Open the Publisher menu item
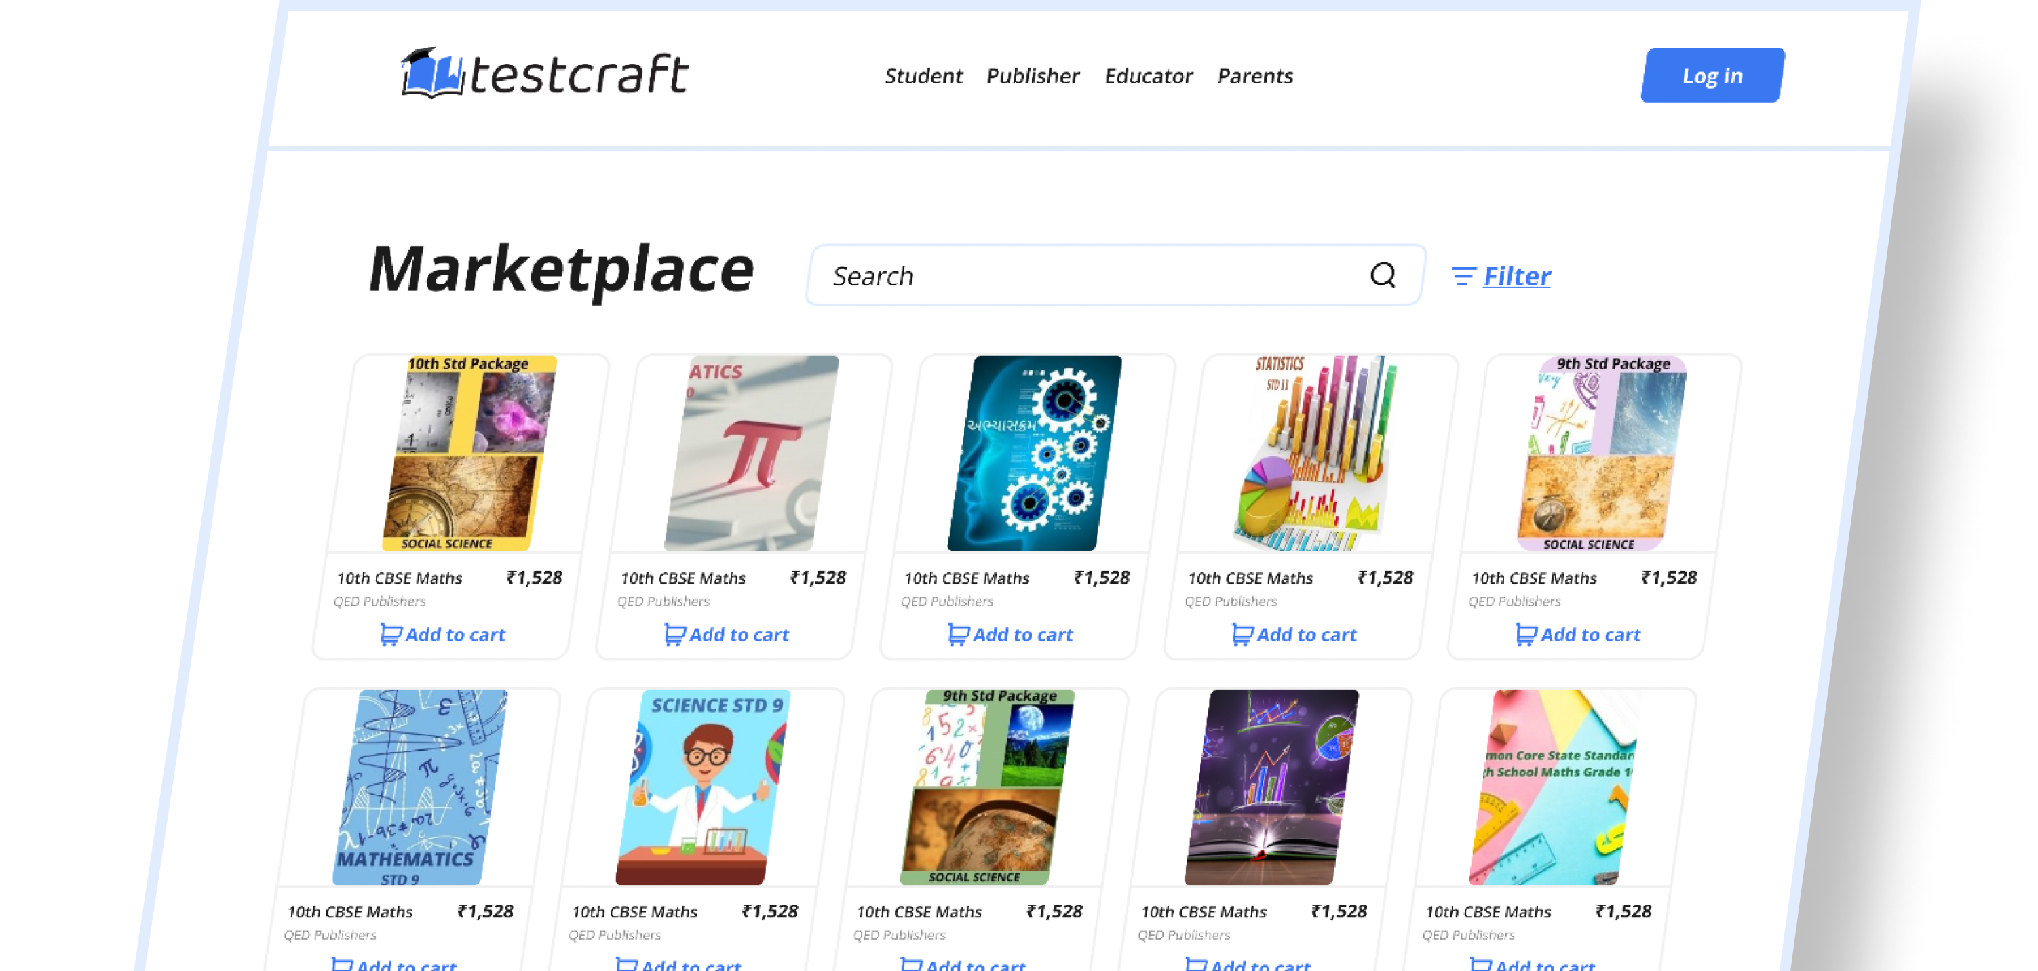Image resolution: width=2038 pixels, height=971 pixels. coord(1033,76)
